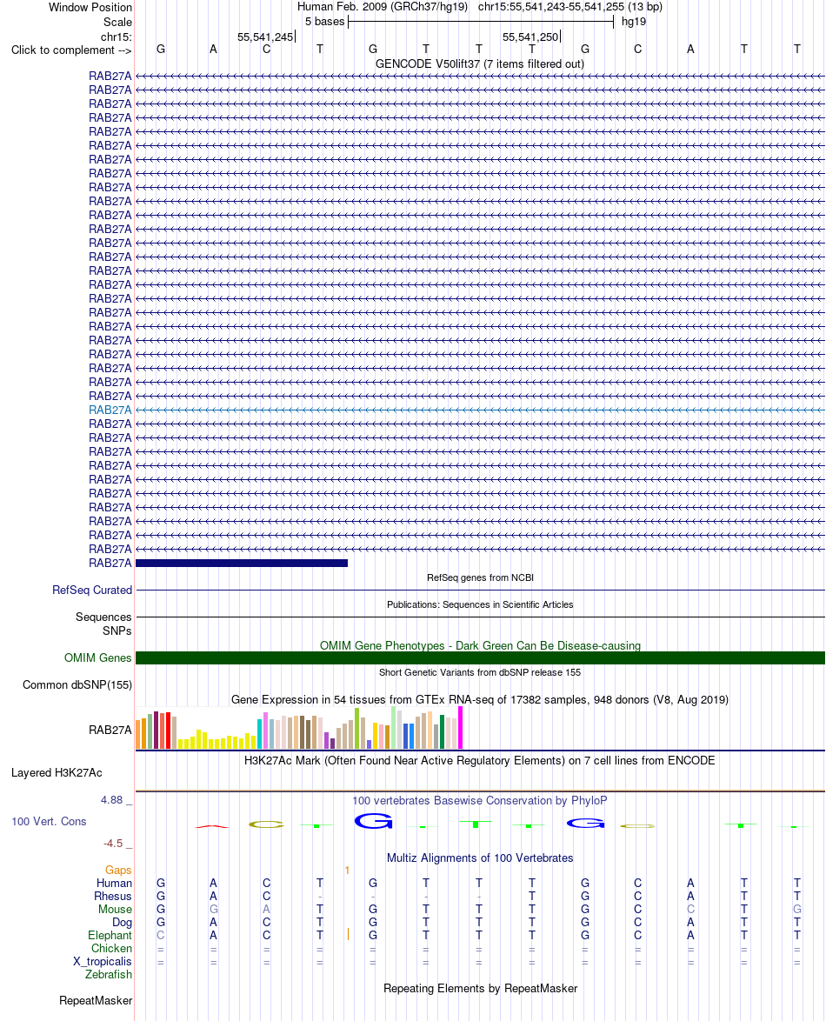This screenshot has height=1021, width=826.
Task: Click the Dog alignment row label
Action: pos(122,922)
